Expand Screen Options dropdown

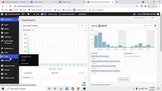(x=140, y=18)
